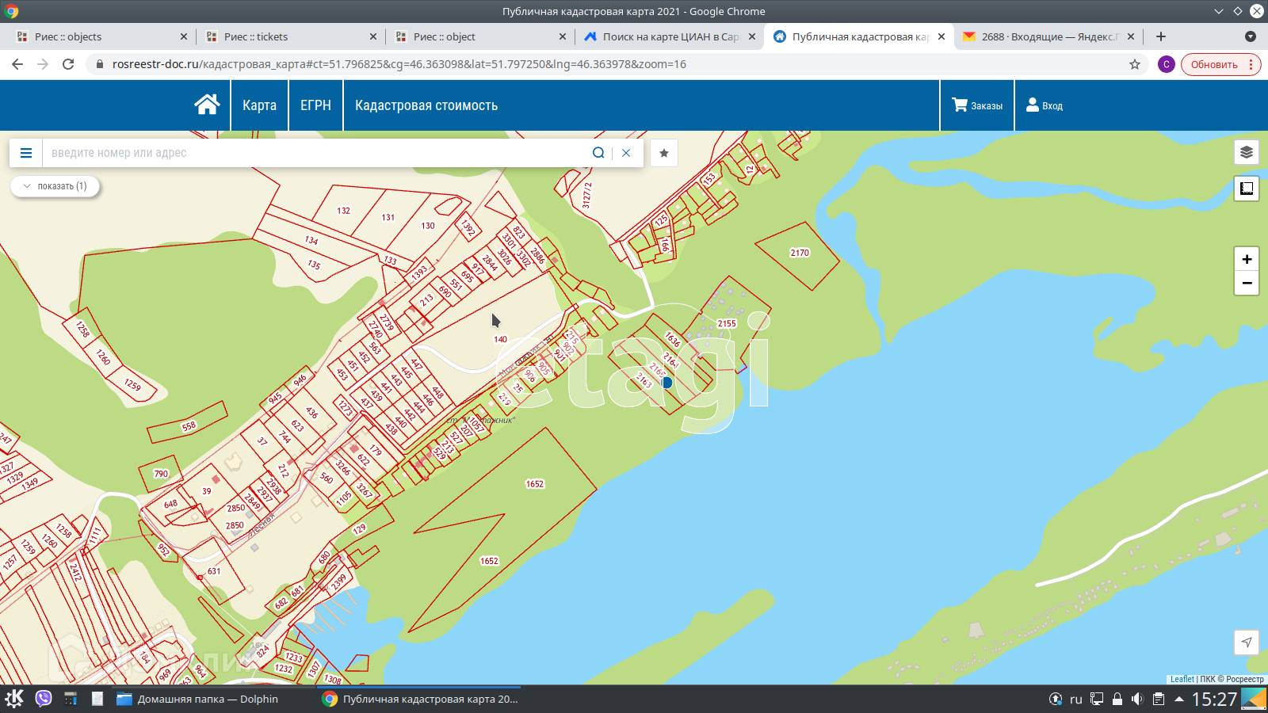1268x713 pixels.
Task: Clear the search field with X
Action: pyautogui.click(x=626, y=153)
